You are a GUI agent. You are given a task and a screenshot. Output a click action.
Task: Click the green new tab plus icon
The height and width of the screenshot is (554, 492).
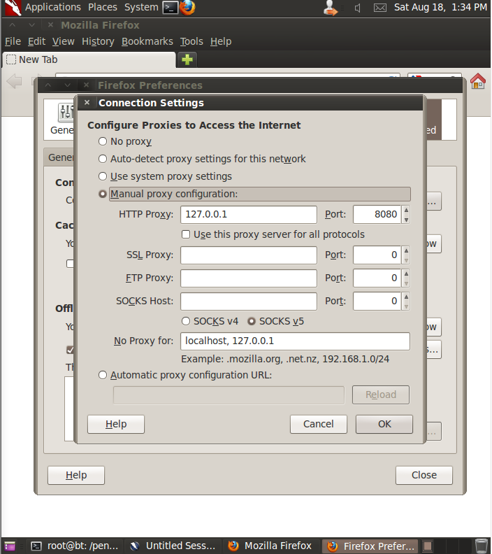pyautogui.click(x=187, y=59)
